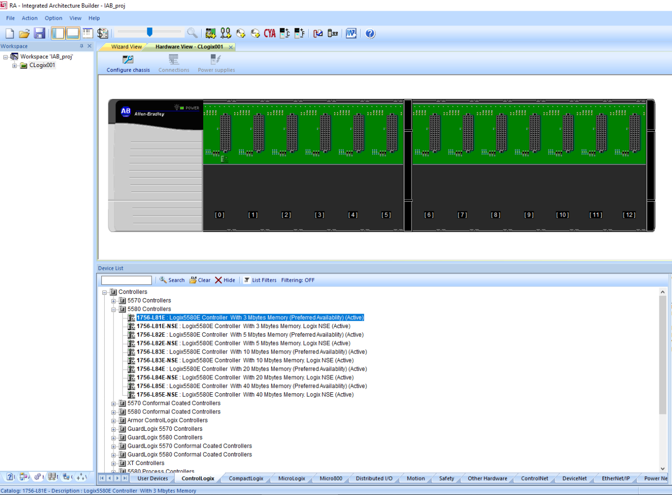Click the zoom magnifier icon on the toolbar
The height and width of the screenshot is (495, 672).
click(x=192, y=33)
